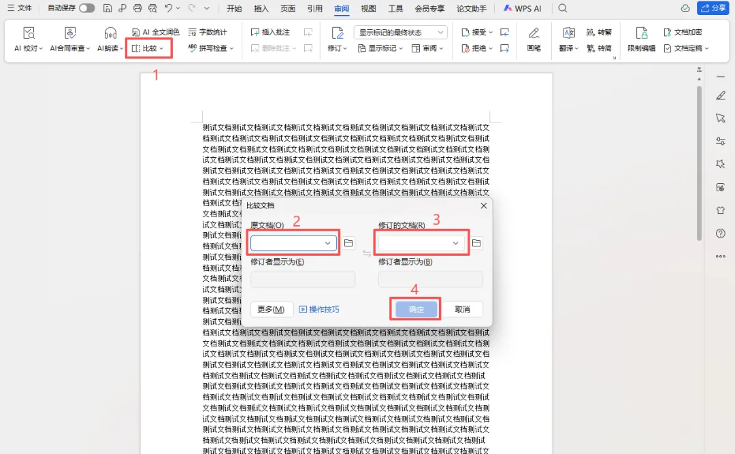Toggle the 自动保存 autosave switch
The width and height of the screenshot is (735, 454).
[86, 8]
